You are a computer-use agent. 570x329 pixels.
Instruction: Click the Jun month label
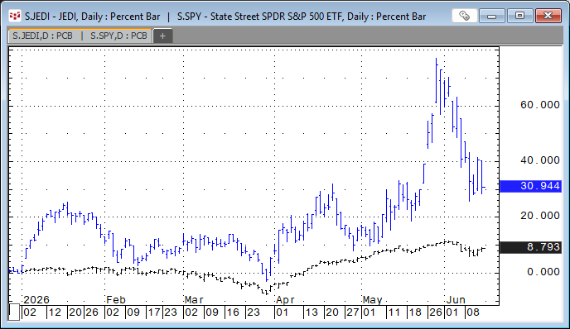pyautogui.click(x=456, y=300)
